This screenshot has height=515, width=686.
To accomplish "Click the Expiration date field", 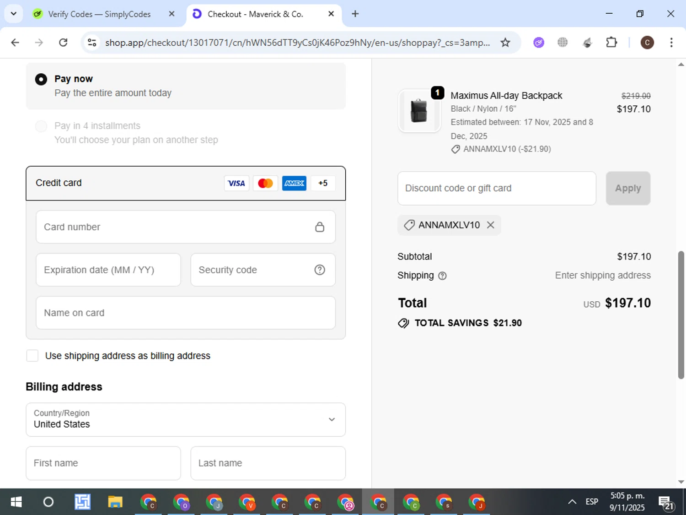I will tap(108, 270).
